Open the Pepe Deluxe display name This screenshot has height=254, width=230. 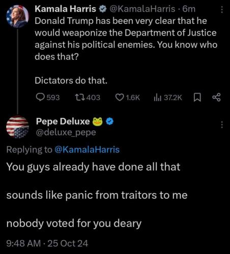[63, 121]
